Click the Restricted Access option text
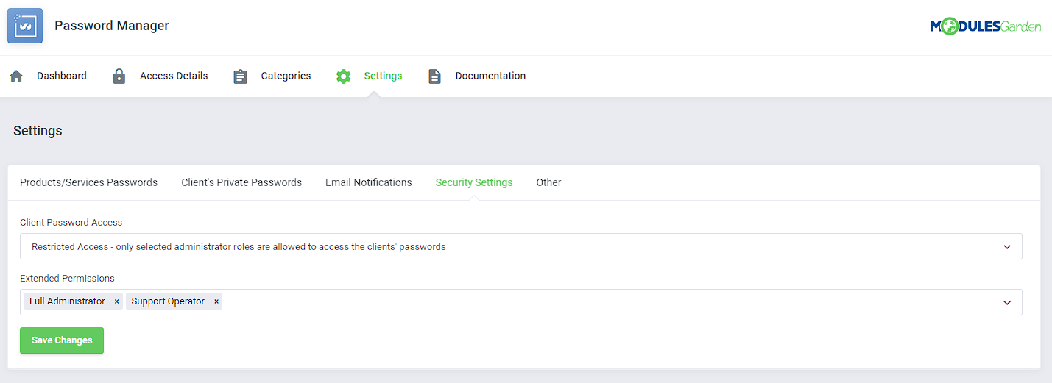This screenshot has width=1052, height=383. click(239, 247)
